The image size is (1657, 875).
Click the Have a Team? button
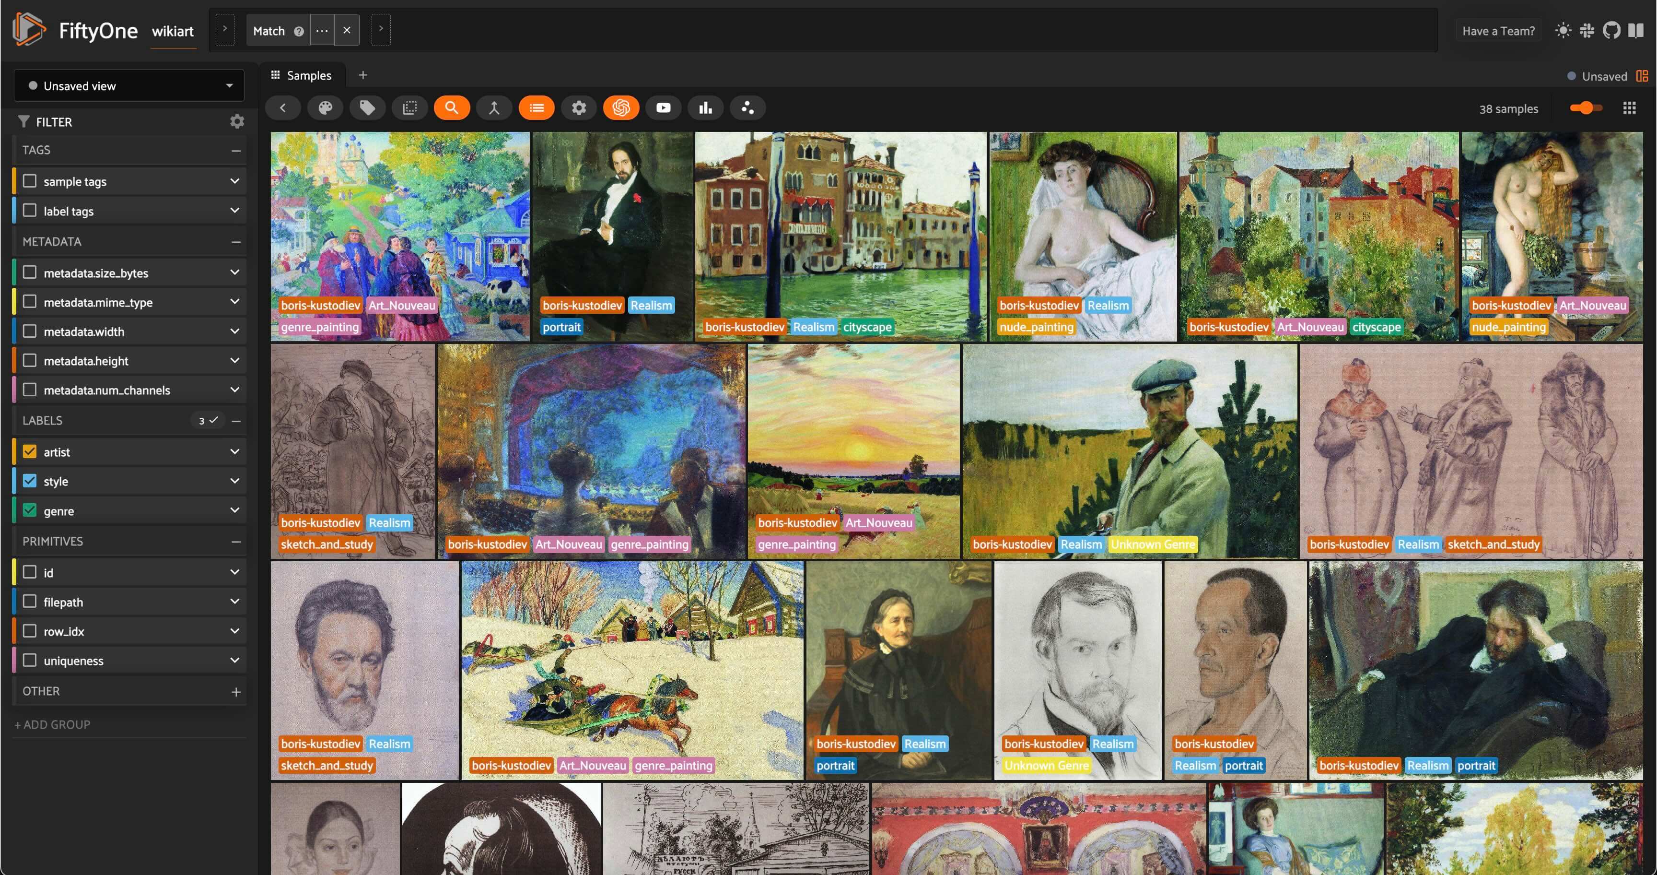(x=1498, y=31)
